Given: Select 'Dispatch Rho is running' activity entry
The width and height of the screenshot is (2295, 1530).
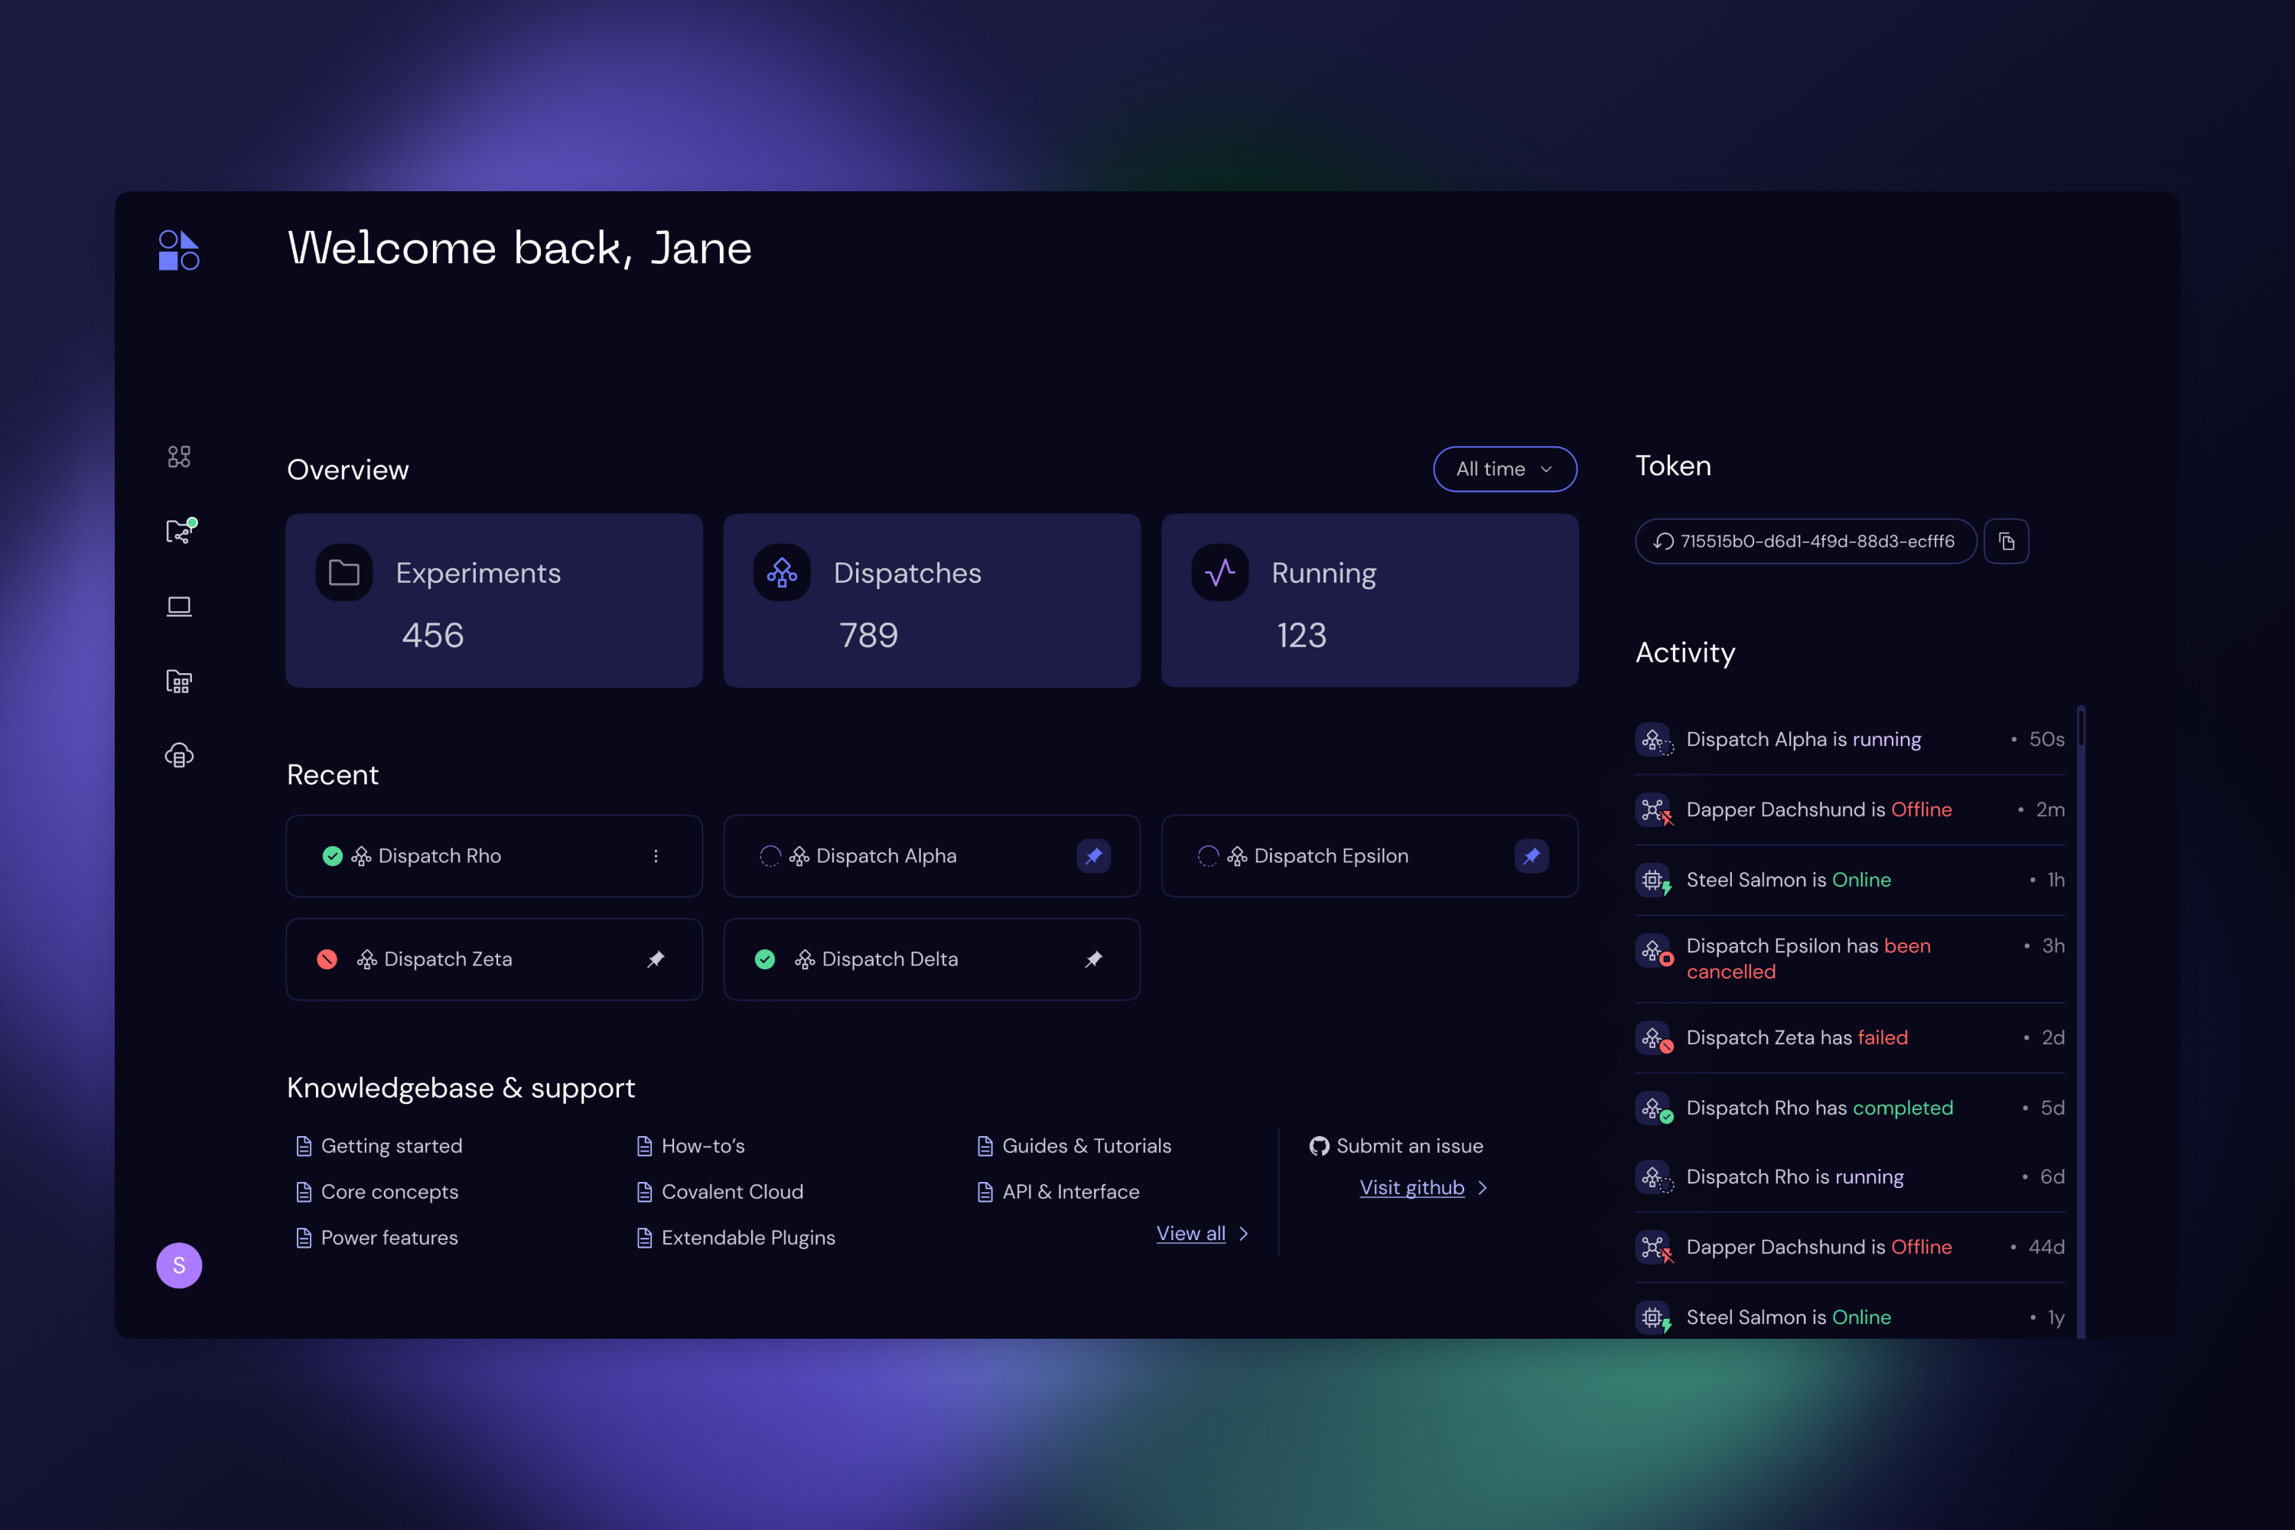Looking at the screenshot, I should coord(1850,1177).
